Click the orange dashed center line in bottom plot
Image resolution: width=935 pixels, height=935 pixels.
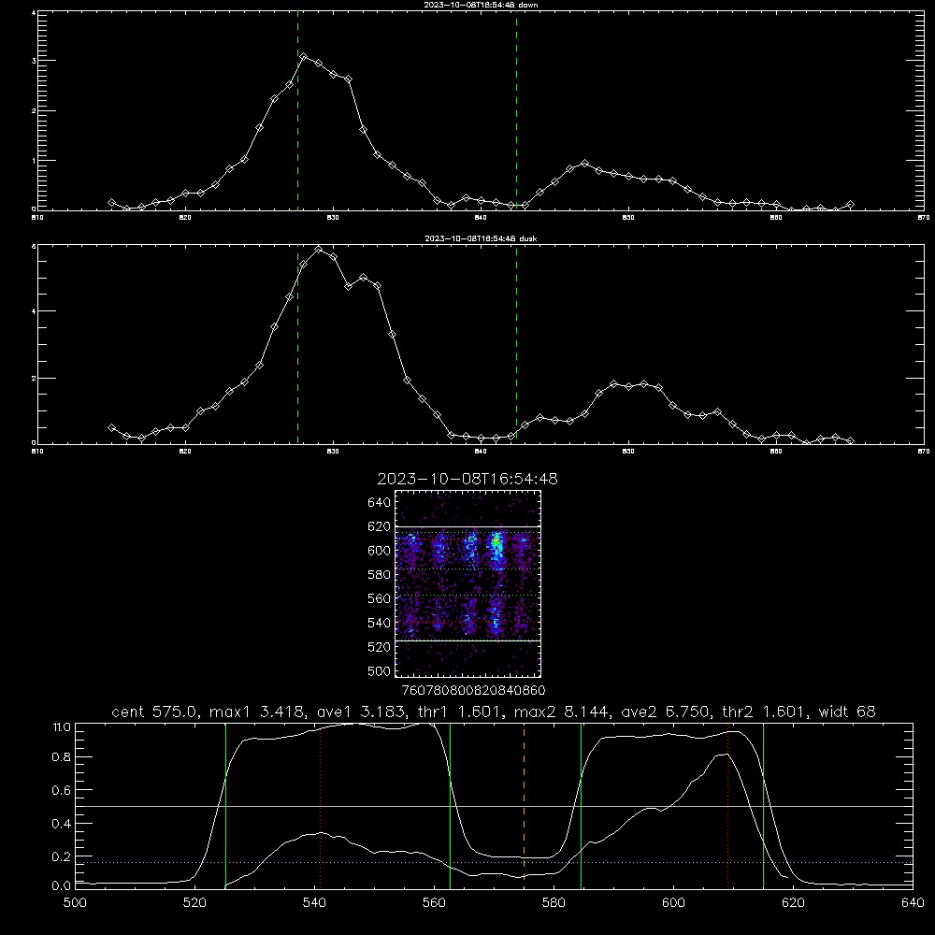(x=525, y=805)
